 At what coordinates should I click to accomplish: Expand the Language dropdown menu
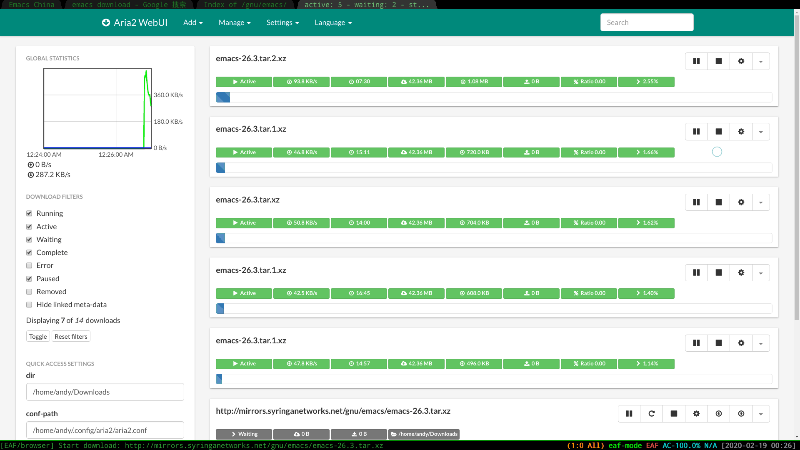pyautogui.click(x=333, y=22)
